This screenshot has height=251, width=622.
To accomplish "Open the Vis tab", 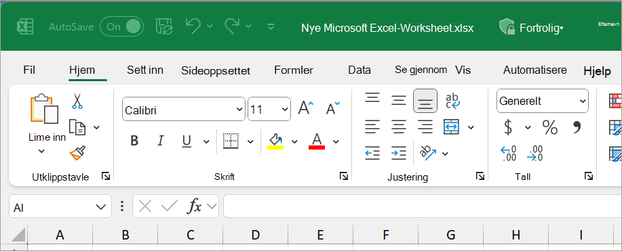I will coord(463,70).
